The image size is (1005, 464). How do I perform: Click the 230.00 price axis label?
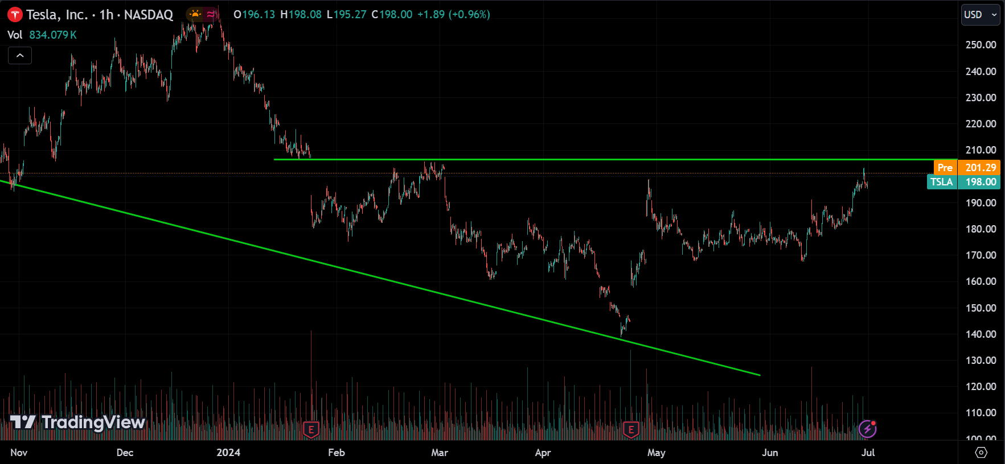(981, 97)
